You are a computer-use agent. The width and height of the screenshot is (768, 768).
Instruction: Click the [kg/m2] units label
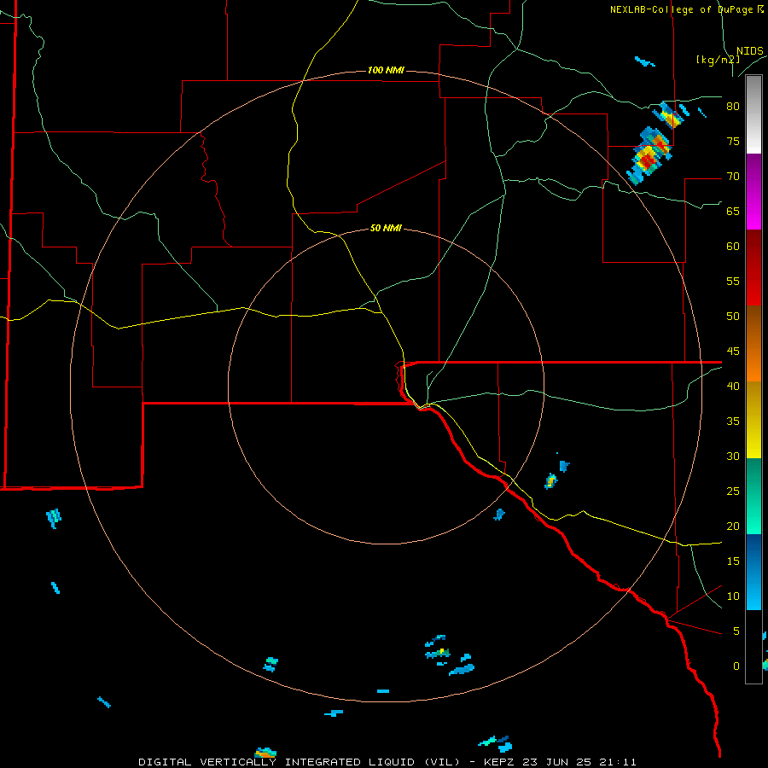(718, 60)
